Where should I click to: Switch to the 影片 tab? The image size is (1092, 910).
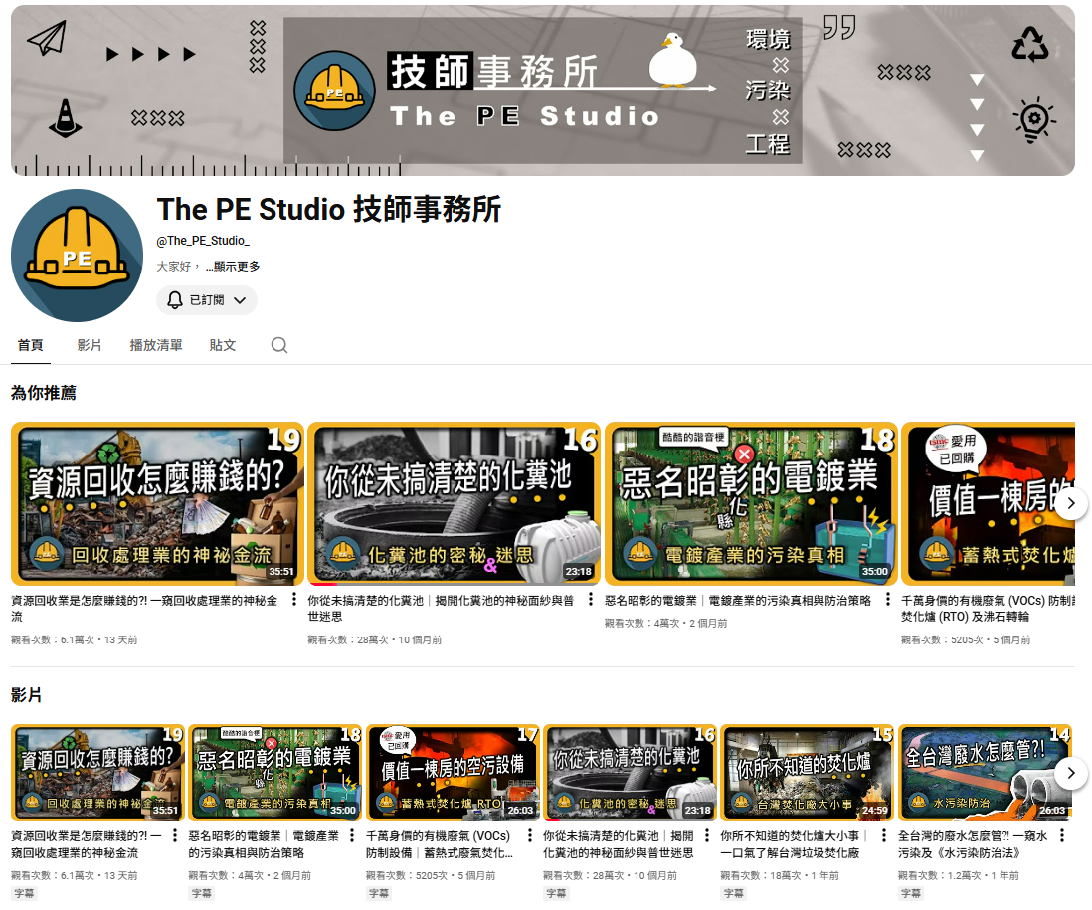[90, 345]
